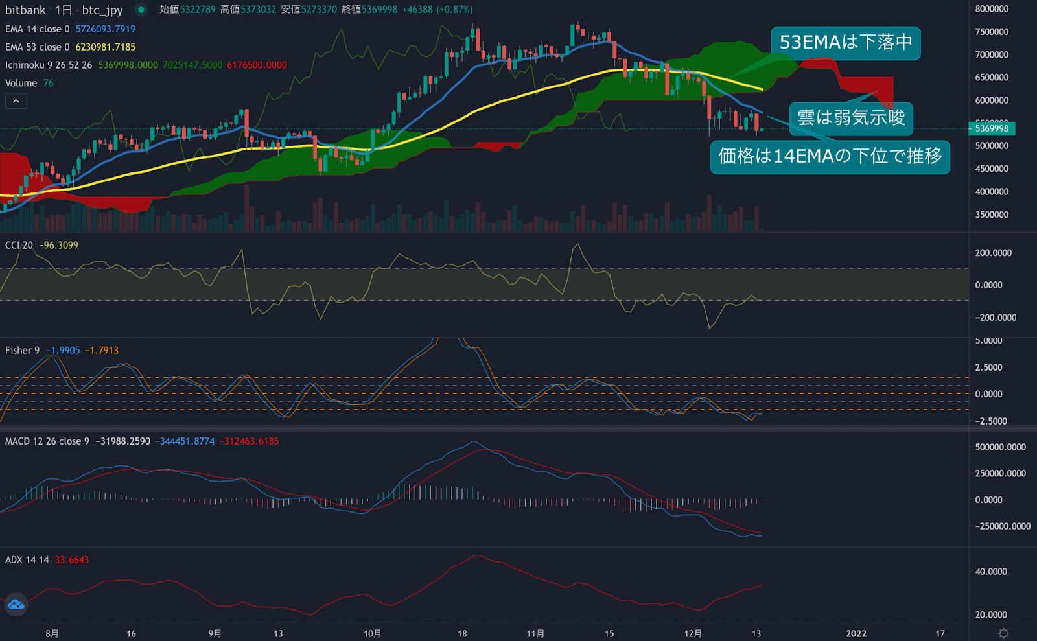This screenshot has width=1037, height=641.
Task: Select the EMA 14 close indicator legend
Action: pyautogui.click(x=38, y=29)
